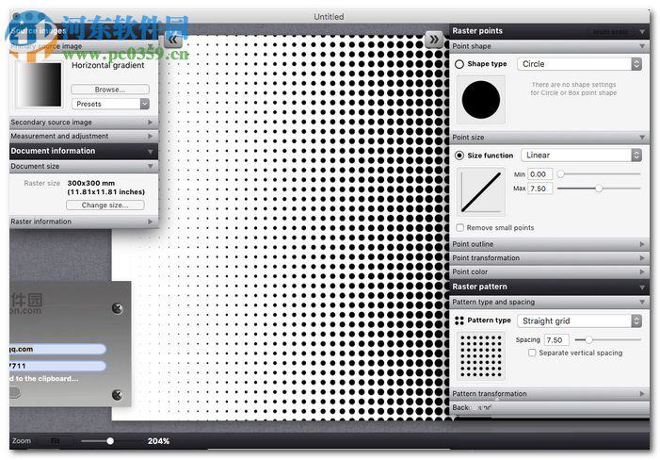Click the raster size text 300x300 mm

point(91,183)
